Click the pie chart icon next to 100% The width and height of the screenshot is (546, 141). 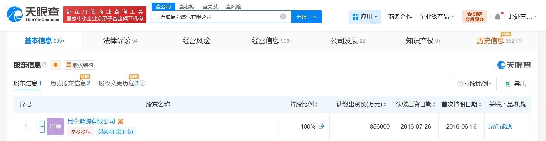(x=321, y=126)
